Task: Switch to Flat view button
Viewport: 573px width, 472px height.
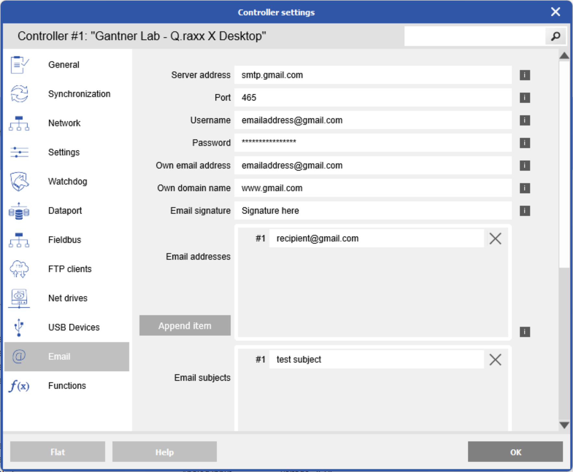Action: point(57,452)
